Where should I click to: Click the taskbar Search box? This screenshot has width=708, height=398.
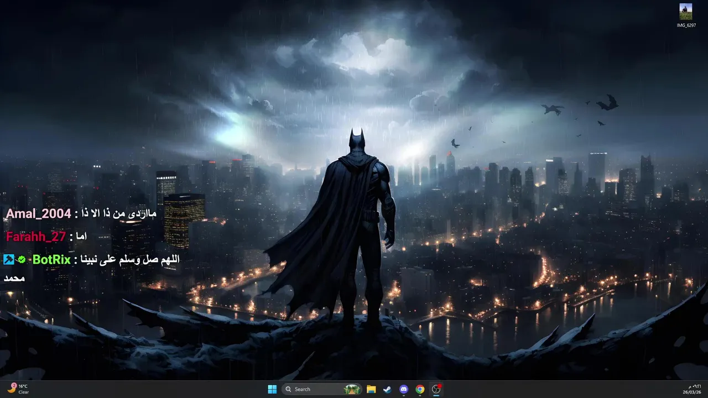point(322,389)
